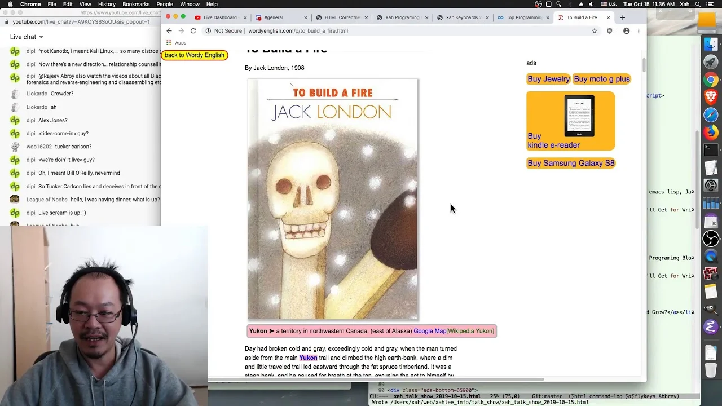
Task: Open the Buy Samsung Galaxy S8 ad
Action: [x=571, y=164]
